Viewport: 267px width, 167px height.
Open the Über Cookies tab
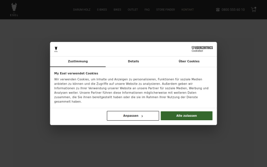coord(189,61)
